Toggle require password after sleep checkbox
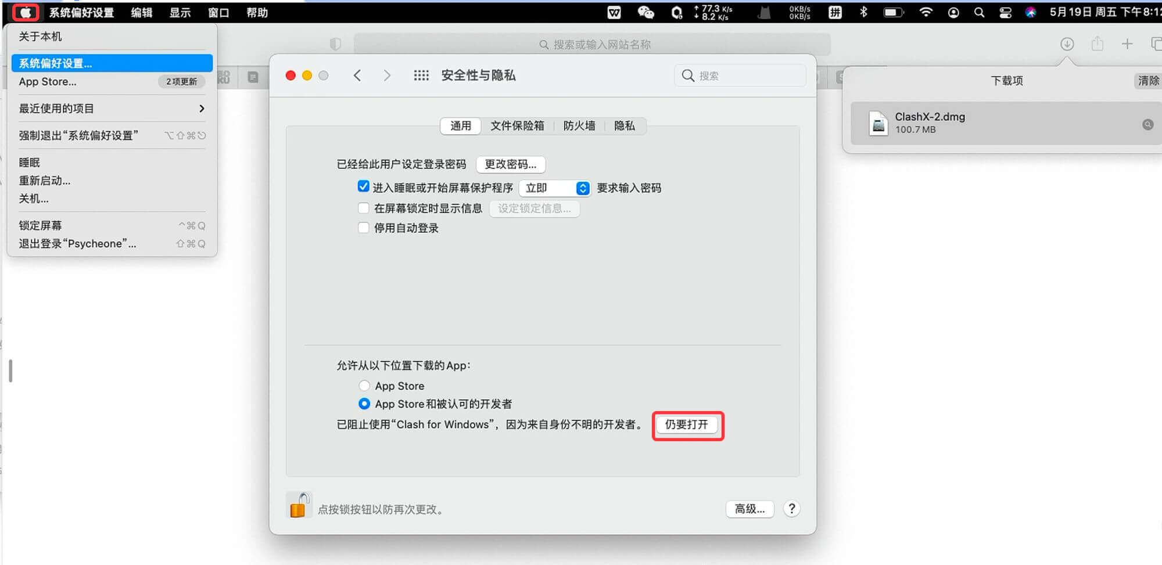Screen dimensions: 1162x565 (364, 186)
